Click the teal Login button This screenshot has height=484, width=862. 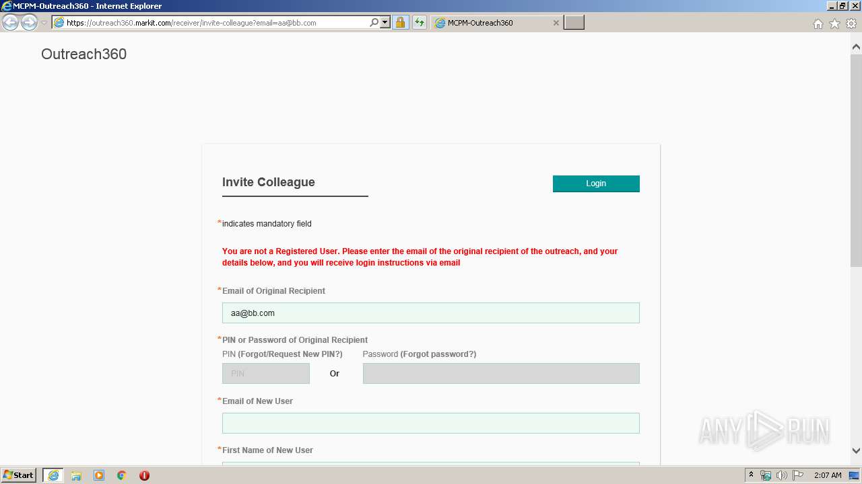(596, 184)
